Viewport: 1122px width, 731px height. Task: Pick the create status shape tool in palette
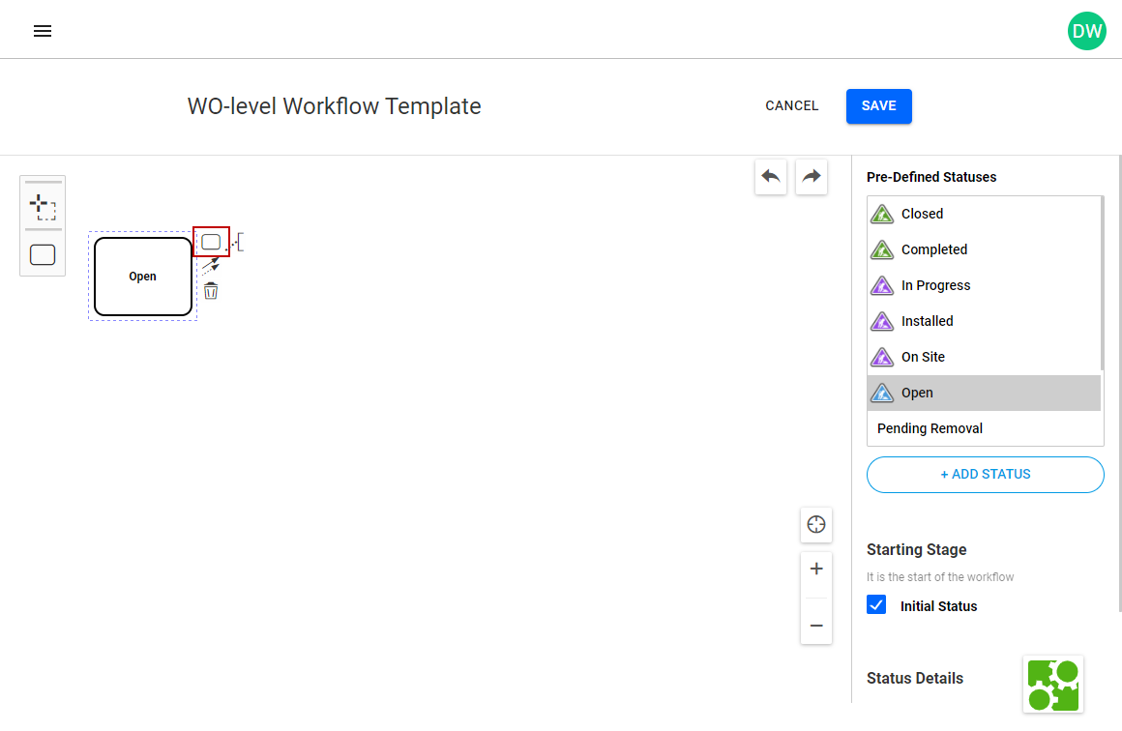click(x=43, y=254)
